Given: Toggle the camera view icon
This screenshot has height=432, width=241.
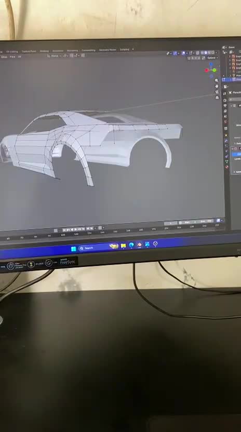Looking at the screenshot, I should 217,92.
